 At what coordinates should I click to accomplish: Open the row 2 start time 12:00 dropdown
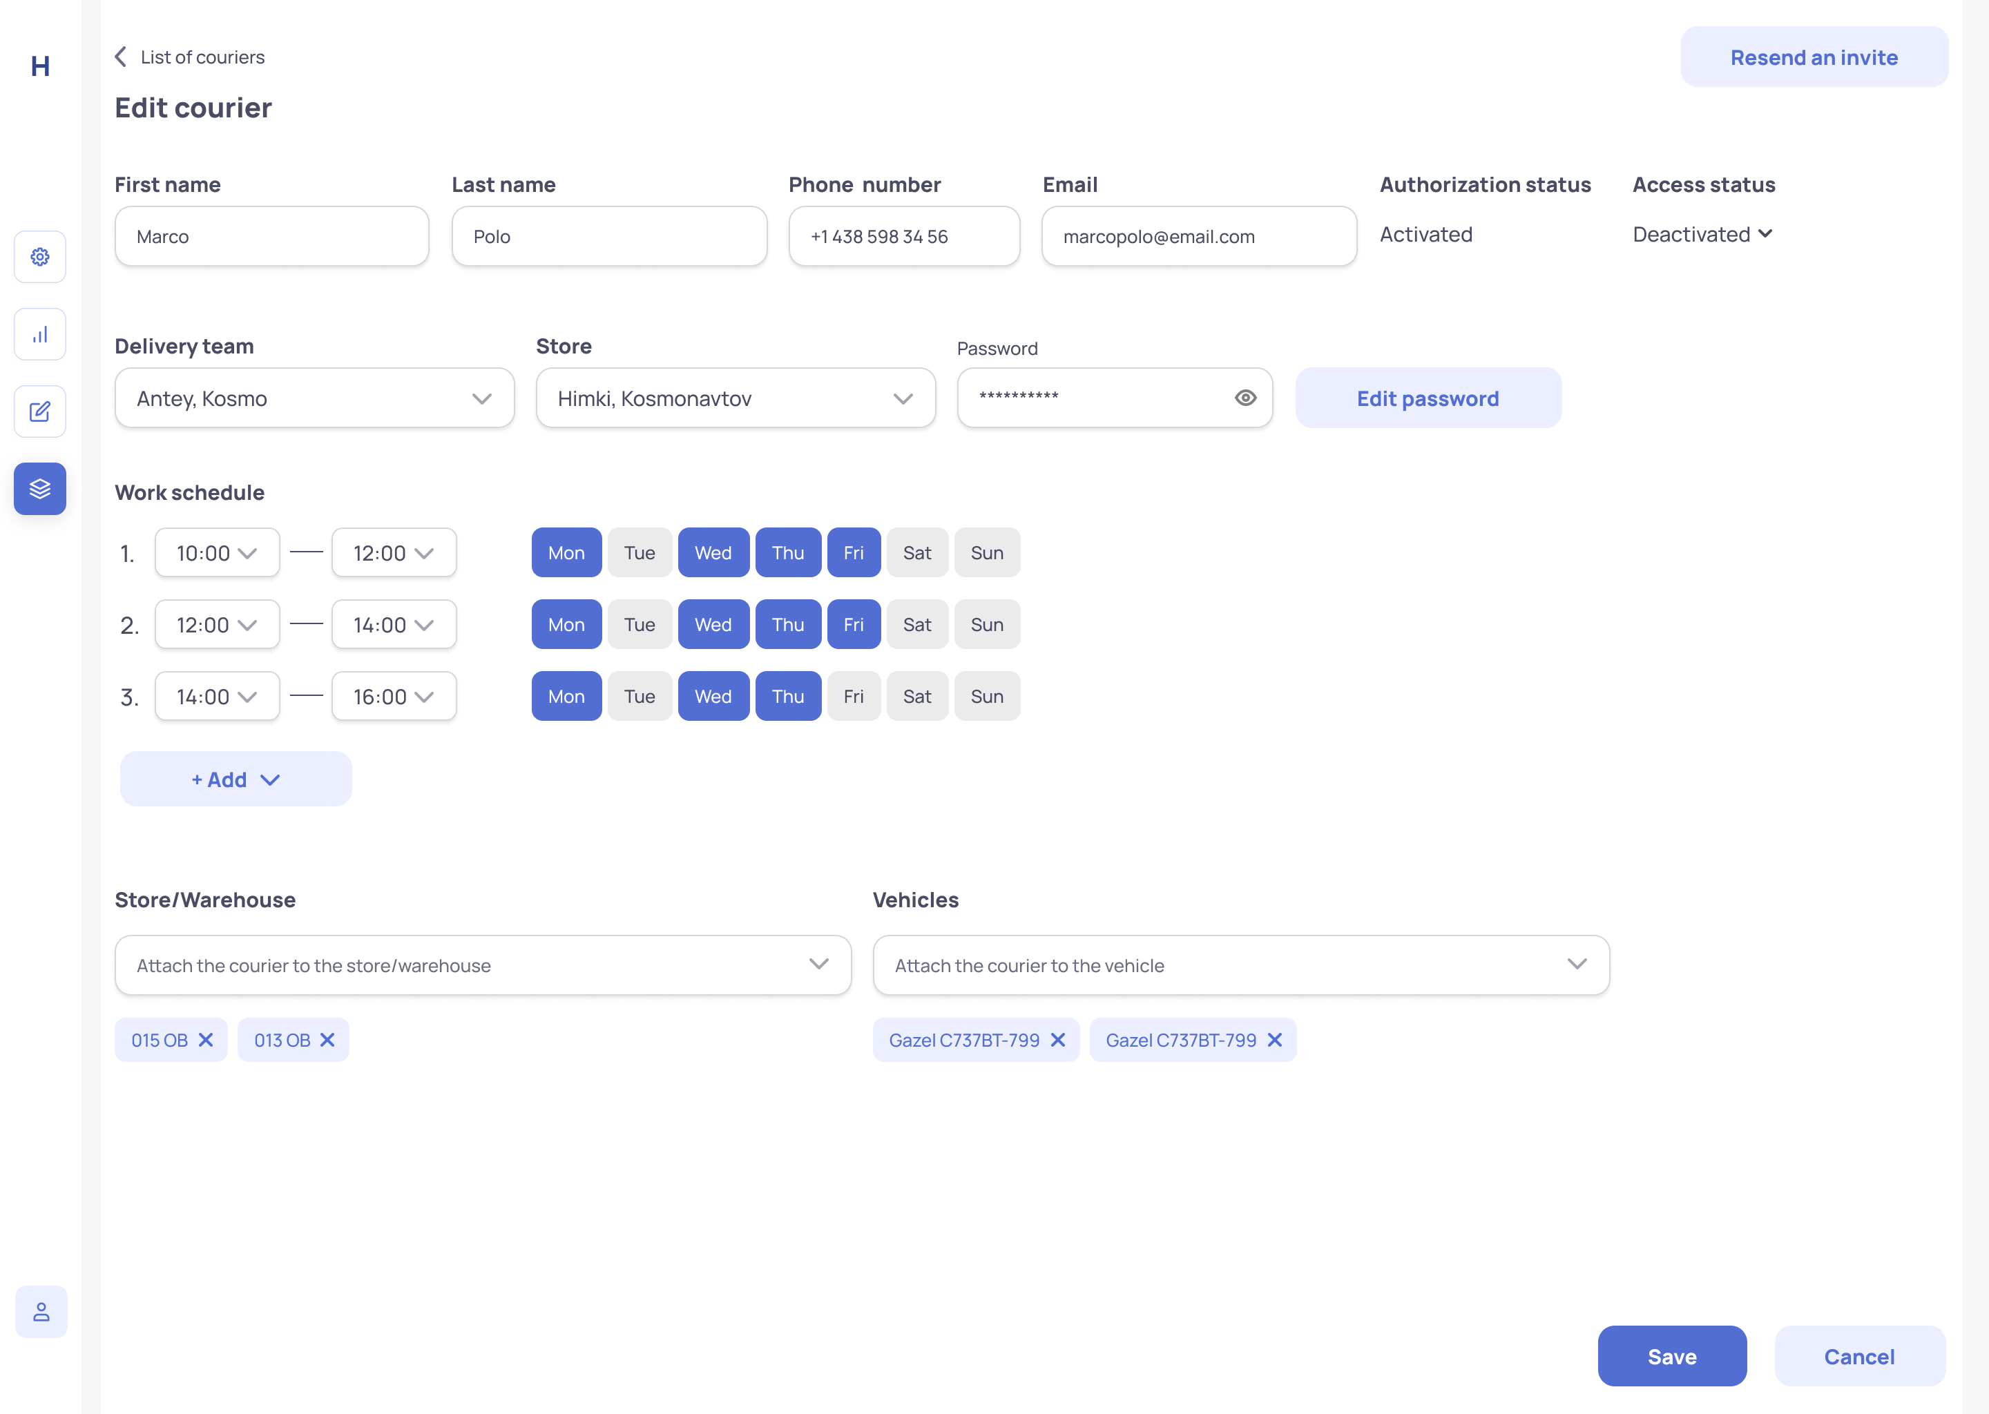218,624
